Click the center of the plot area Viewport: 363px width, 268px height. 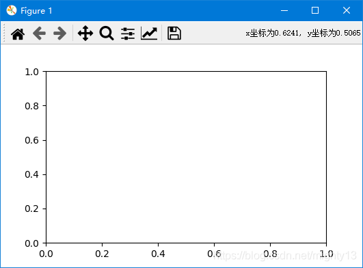(186, 157)
